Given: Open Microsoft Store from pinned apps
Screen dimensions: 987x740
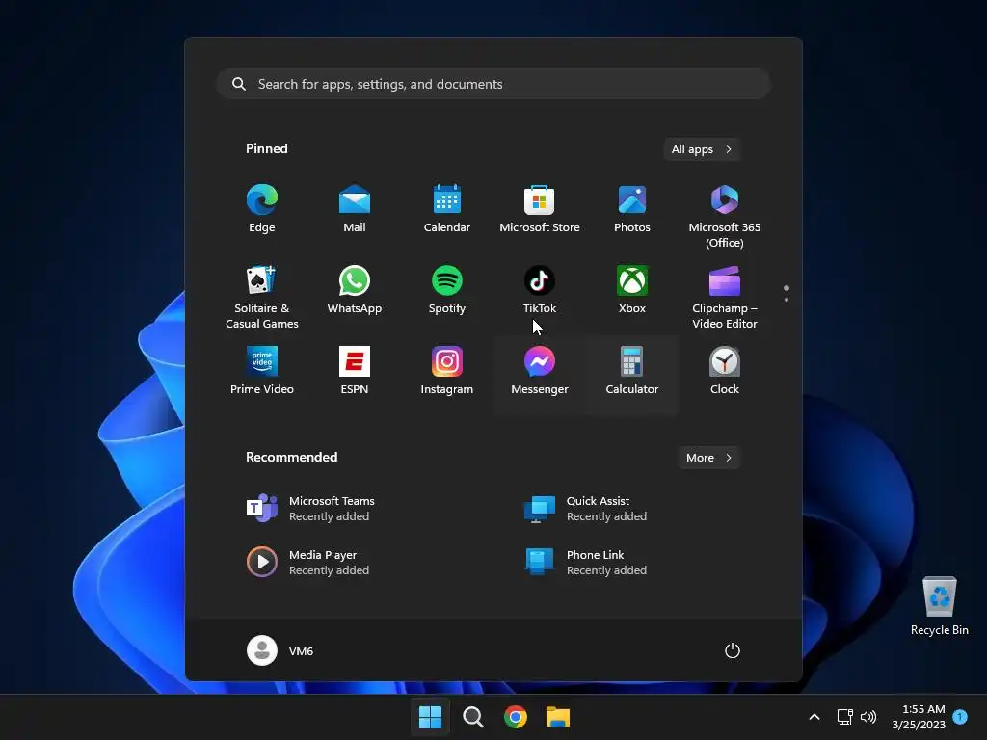Looking at the screenshot, I should point(540,209).
